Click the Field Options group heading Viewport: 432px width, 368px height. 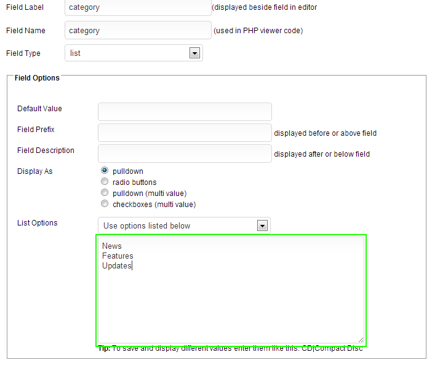tap(37, 78)
